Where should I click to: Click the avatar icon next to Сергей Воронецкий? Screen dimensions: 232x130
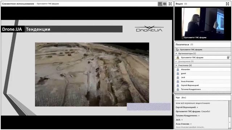[178, 85]
